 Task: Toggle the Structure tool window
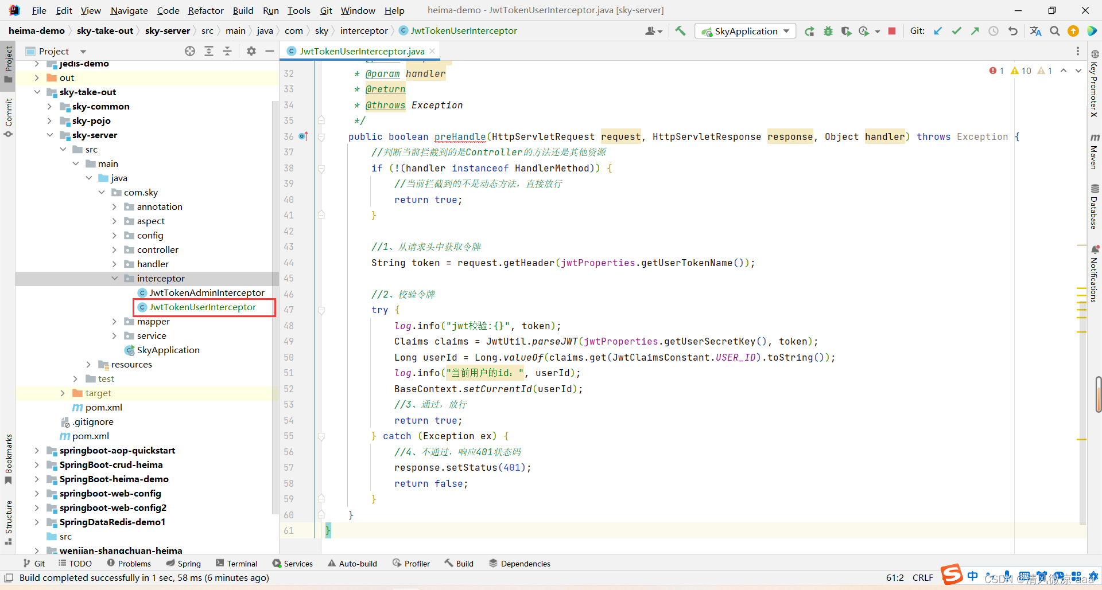pos(8,522)
